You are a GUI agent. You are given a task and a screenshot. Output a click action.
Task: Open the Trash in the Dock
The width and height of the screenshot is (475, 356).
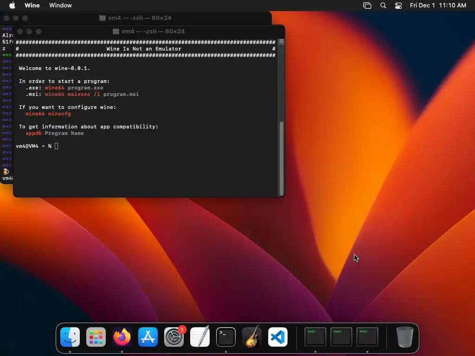pyautogui.click(x=404, y=337)
